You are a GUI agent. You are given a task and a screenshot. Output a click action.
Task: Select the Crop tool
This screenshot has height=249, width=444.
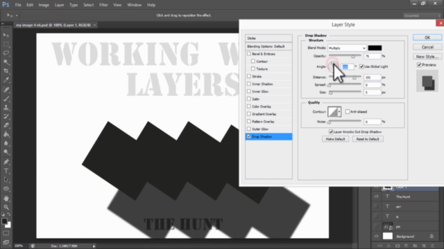click(6, 71)
